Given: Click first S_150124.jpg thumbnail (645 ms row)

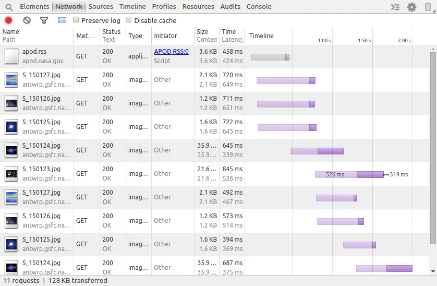Looking at the screenshot, I should click(x=11, y=150).
